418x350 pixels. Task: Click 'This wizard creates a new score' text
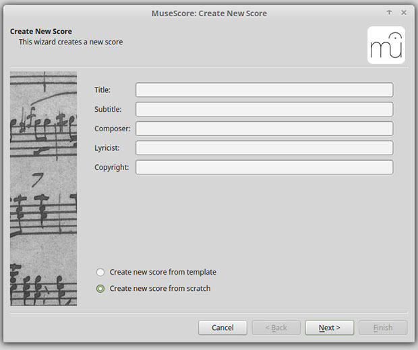71,42
